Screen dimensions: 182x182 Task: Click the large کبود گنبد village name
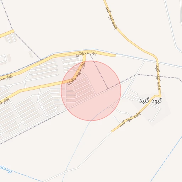[x=150, y=101]
